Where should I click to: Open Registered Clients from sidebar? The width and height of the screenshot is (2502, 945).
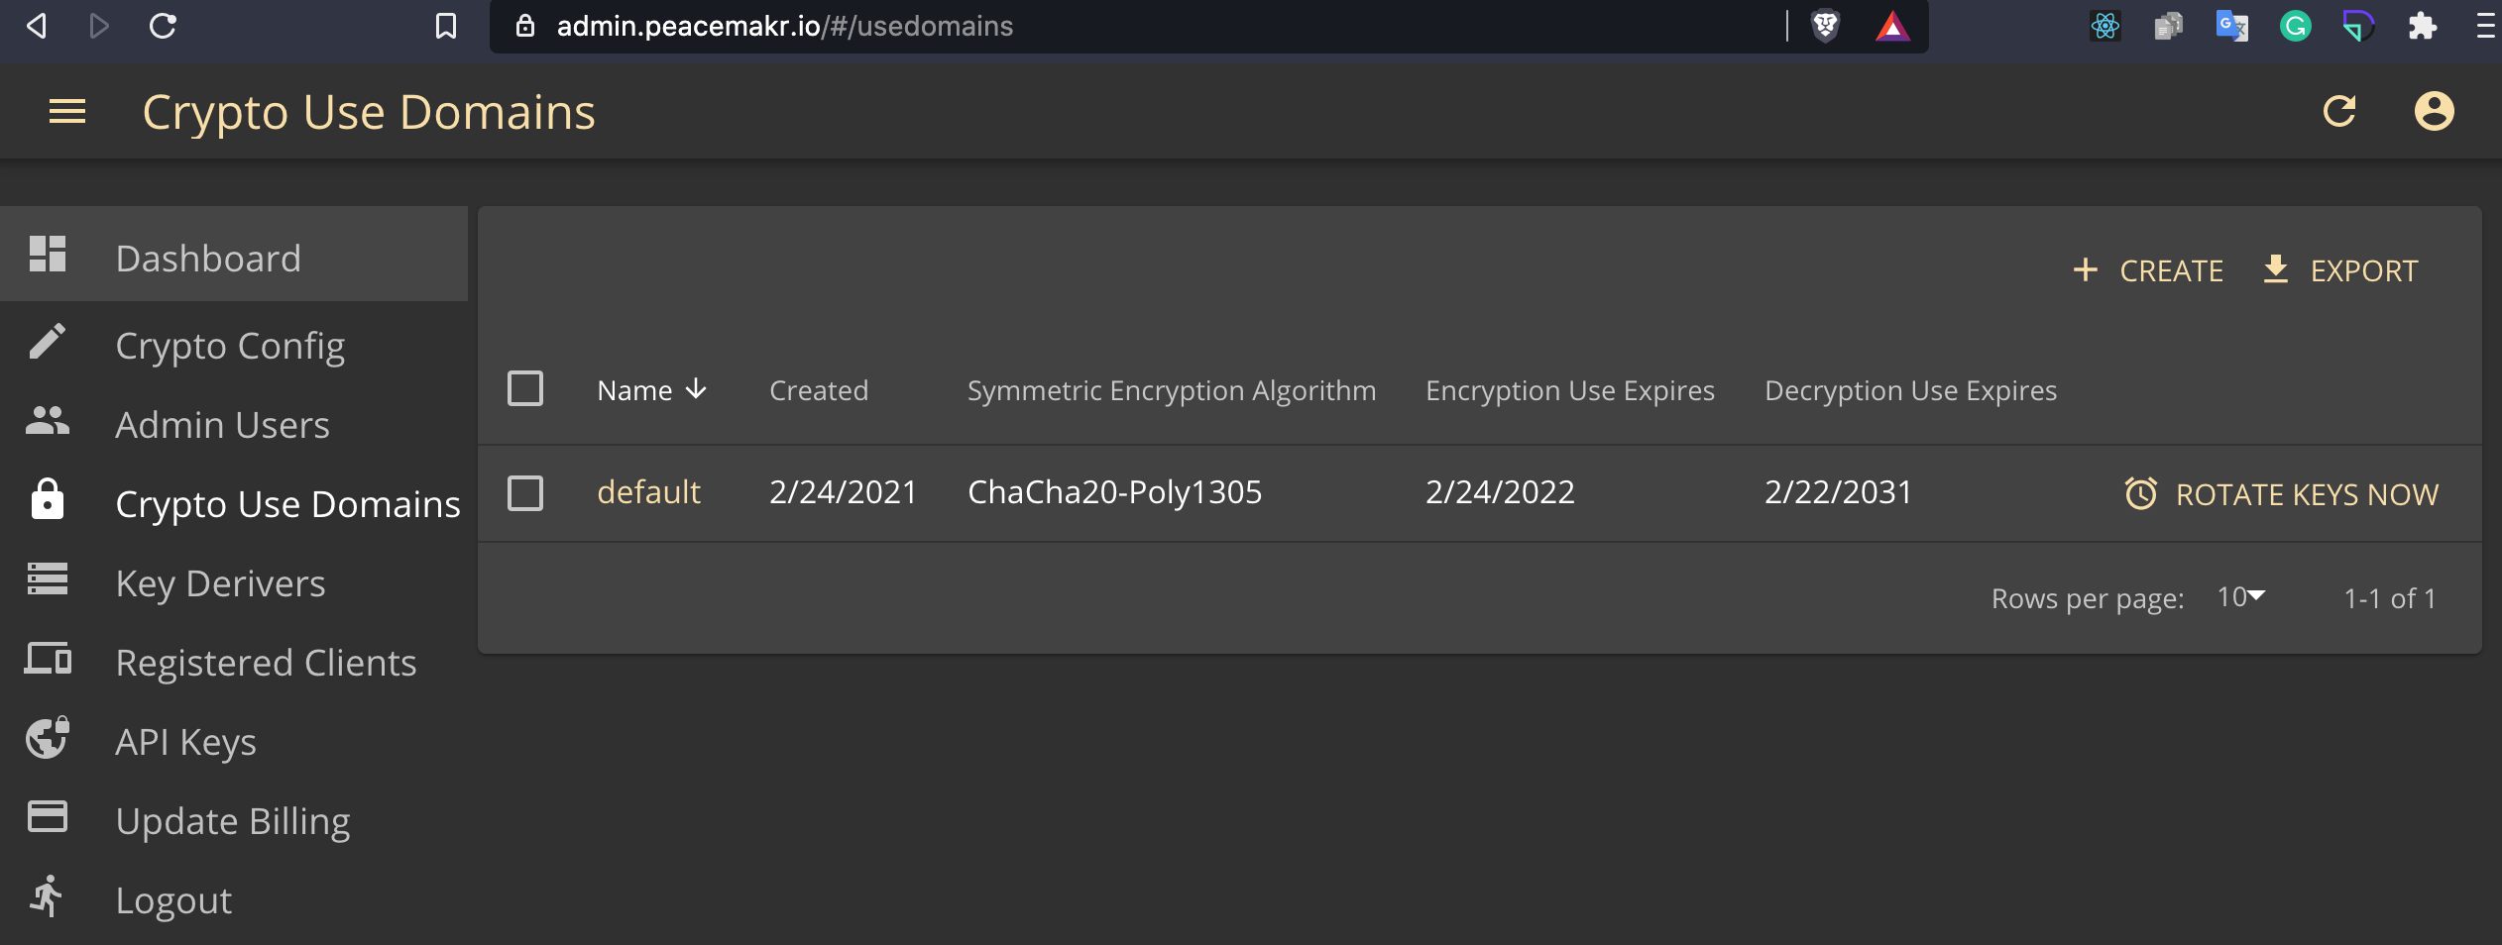coord(266,662)
